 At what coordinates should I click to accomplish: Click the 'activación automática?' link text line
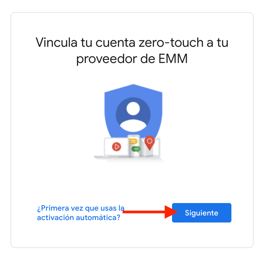click(x=79, y=218)
